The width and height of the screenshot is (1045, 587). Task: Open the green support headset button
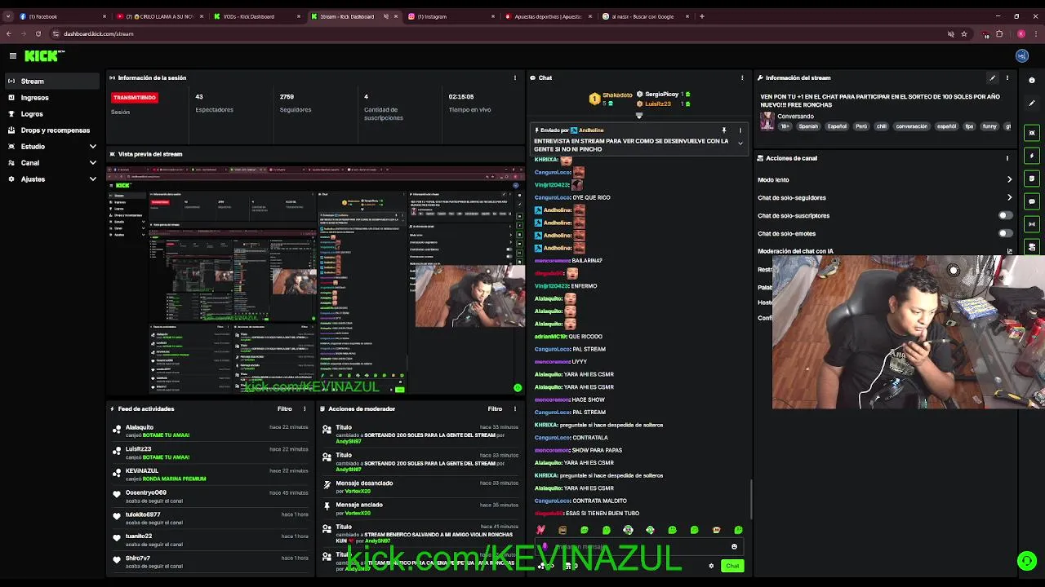[1026, 560]
